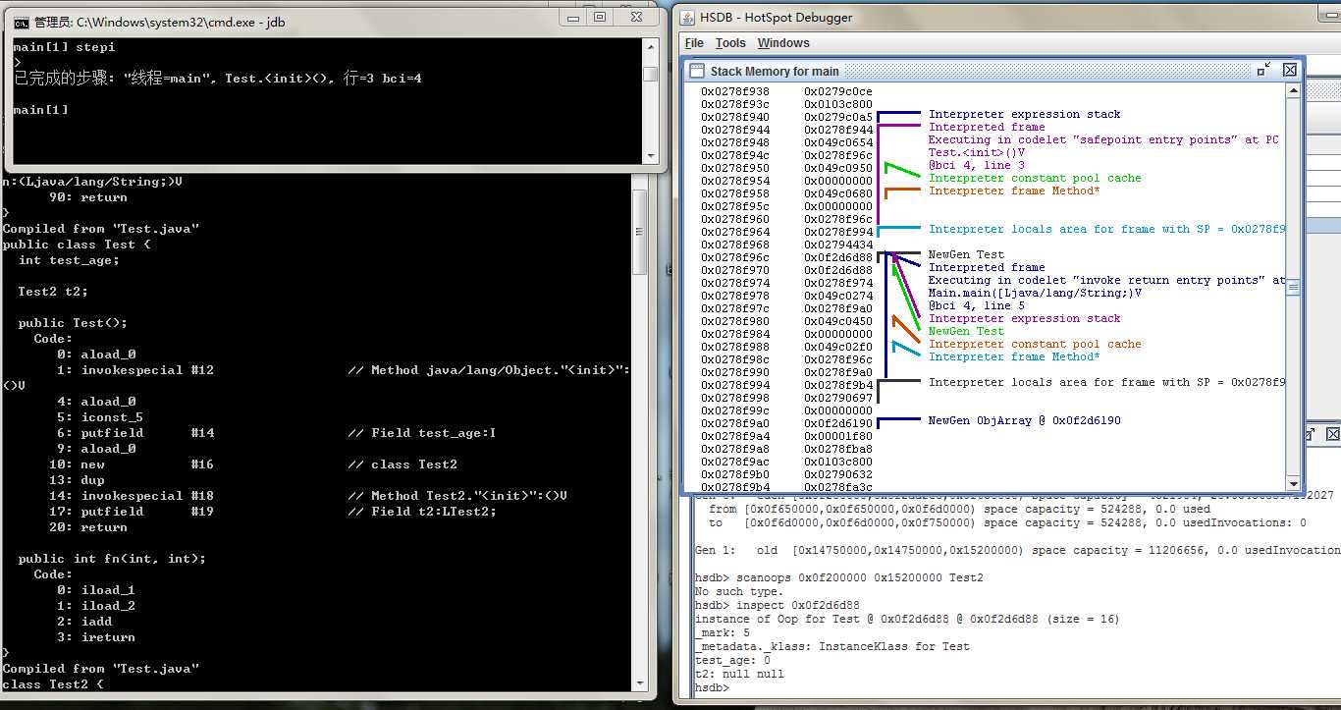Click the value 0x0279c0a5 in stack memory
The width and height of the screenshot is (1341, 710).
838,117
